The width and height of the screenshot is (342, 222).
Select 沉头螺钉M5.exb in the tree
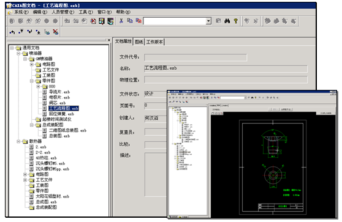(50, 163)
